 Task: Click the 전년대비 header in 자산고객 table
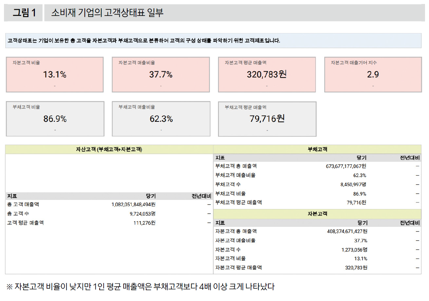(201, 196)
